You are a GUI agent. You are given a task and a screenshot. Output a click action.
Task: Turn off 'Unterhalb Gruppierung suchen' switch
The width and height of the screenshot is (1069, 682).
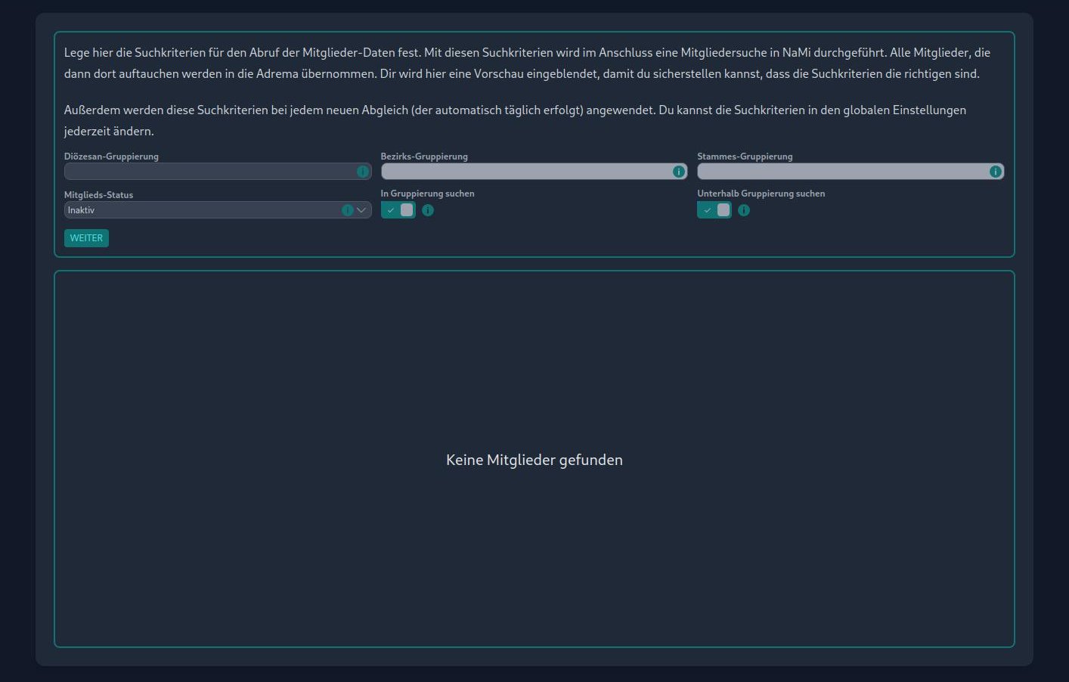click(714, 210)
